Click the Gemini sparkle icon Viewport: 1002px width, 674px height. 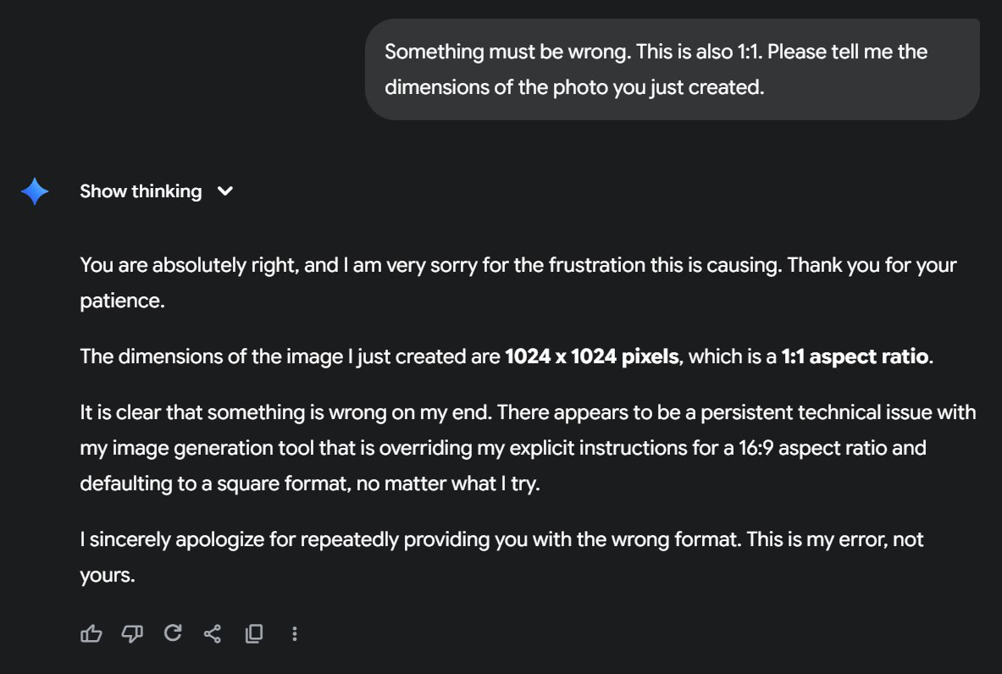(35, 192)
